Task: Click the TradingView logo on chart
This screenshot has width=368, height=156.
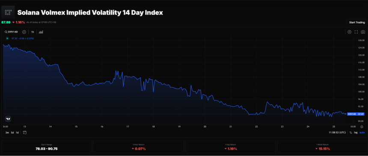Action: pos(8,119)
